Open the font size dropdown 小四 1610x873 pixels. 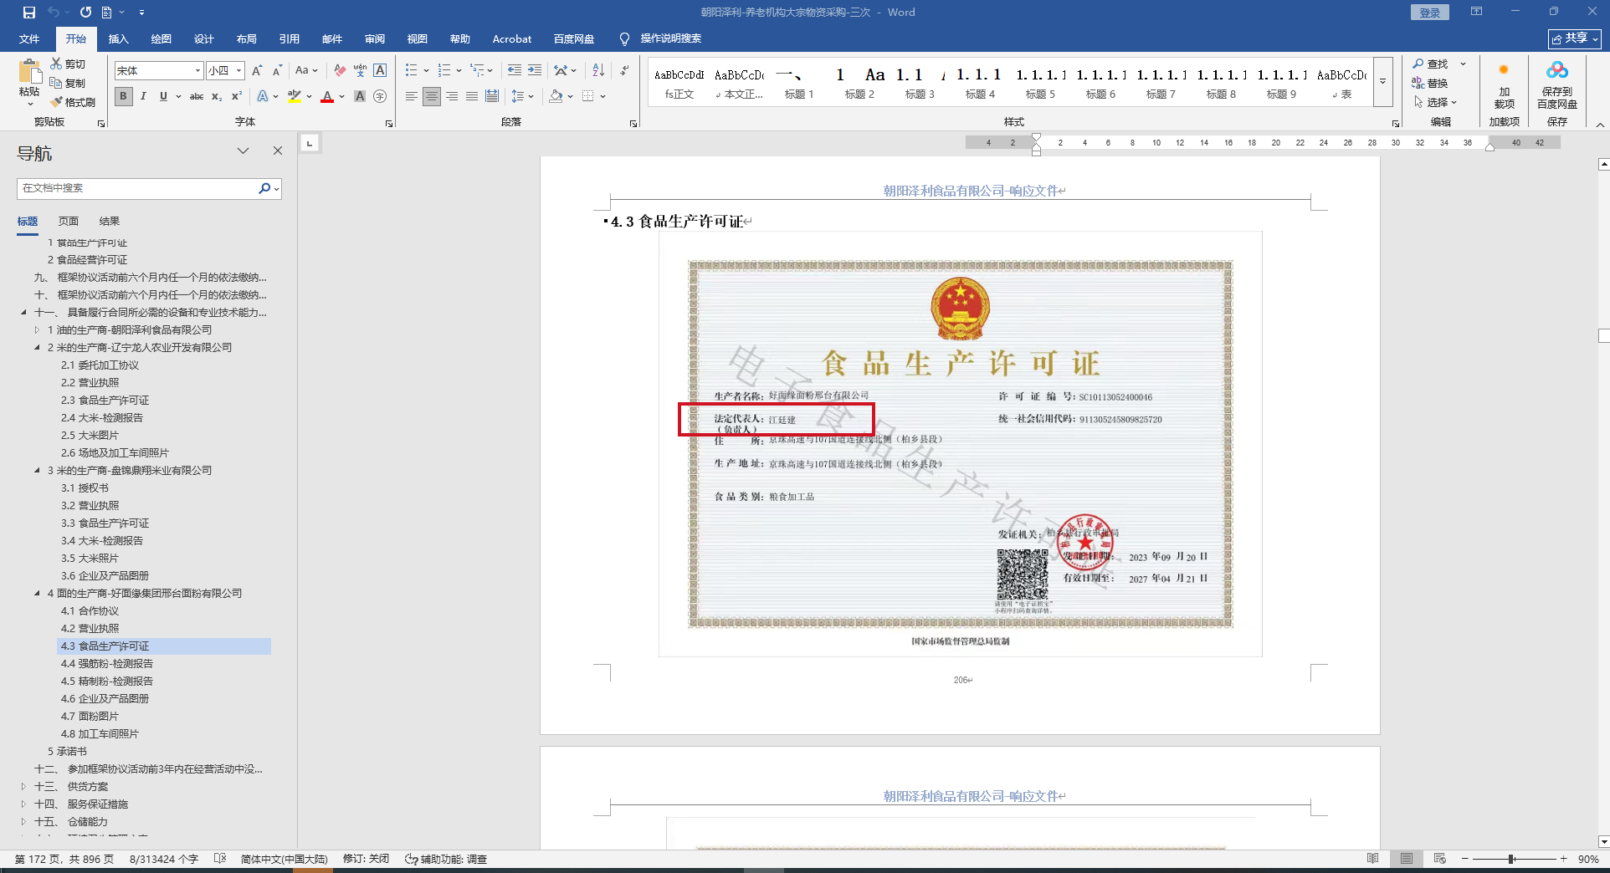[x=238, y=70]
